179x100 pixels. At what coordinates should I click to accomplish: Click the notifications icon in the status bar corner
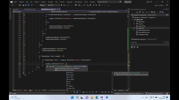(x=167, y=93)
